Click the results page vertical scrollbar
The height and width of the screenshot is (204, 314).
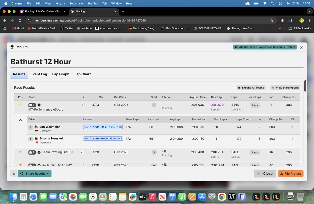[305, 86]
